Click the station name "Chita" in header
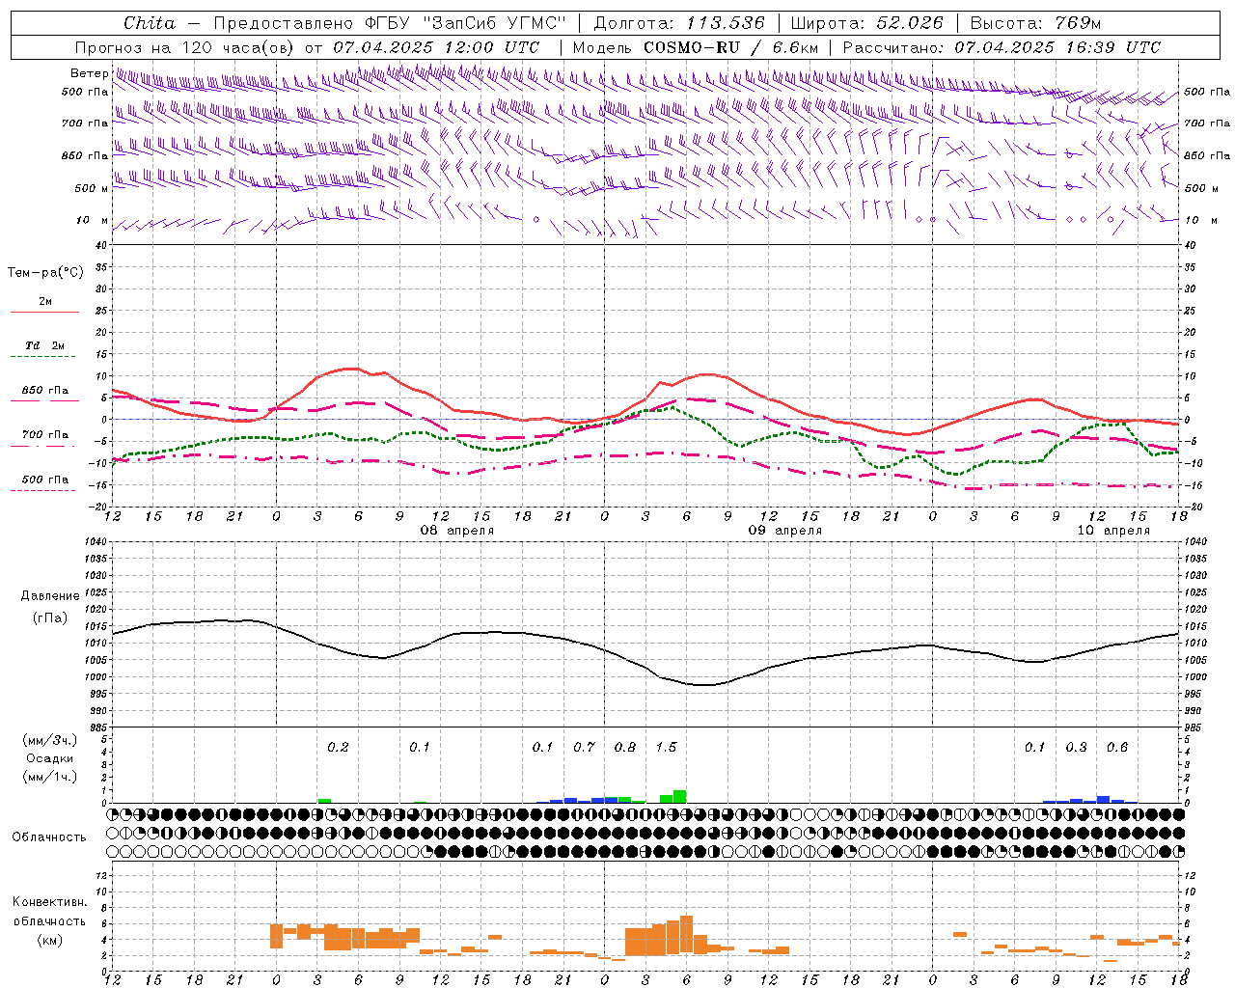Viewport: 1235px width, 988px height. coord(150,23)
